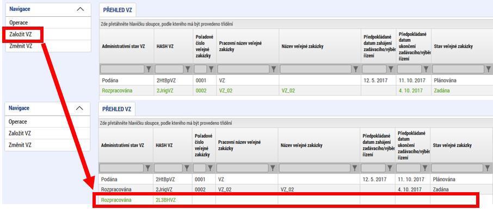
Task: Switch to bottom PŘEHLED VZ tab
Action: click(117, 109)
